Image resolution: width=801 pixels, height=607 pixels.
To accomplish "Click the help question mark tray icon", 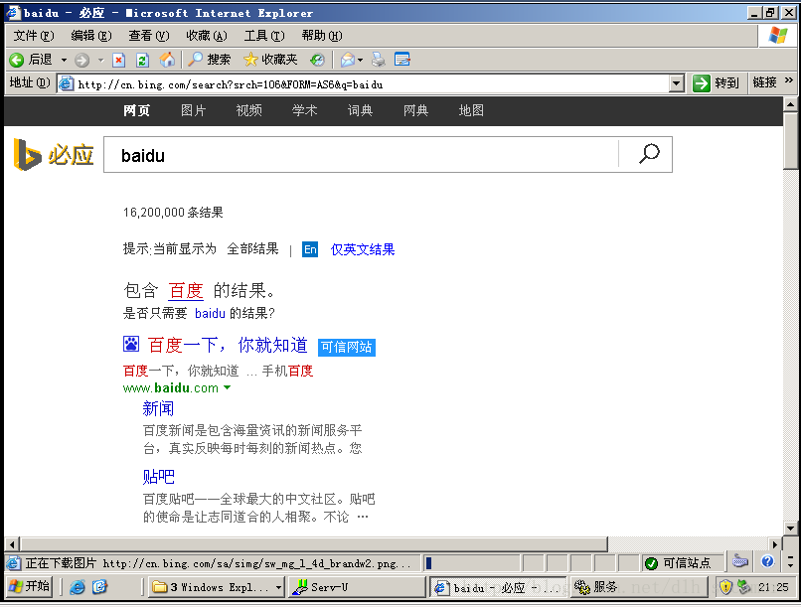I will pyautogui.click(x=767, y=561).
